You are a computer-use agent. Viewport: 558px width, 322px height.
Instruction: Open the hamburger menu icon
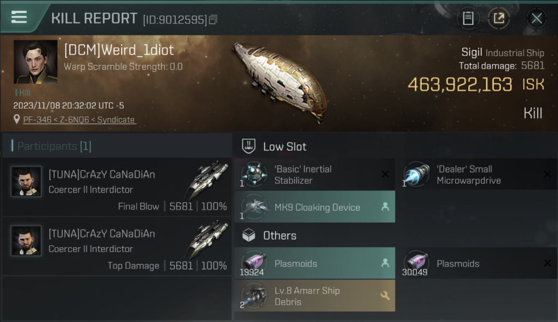pos(19,17)
